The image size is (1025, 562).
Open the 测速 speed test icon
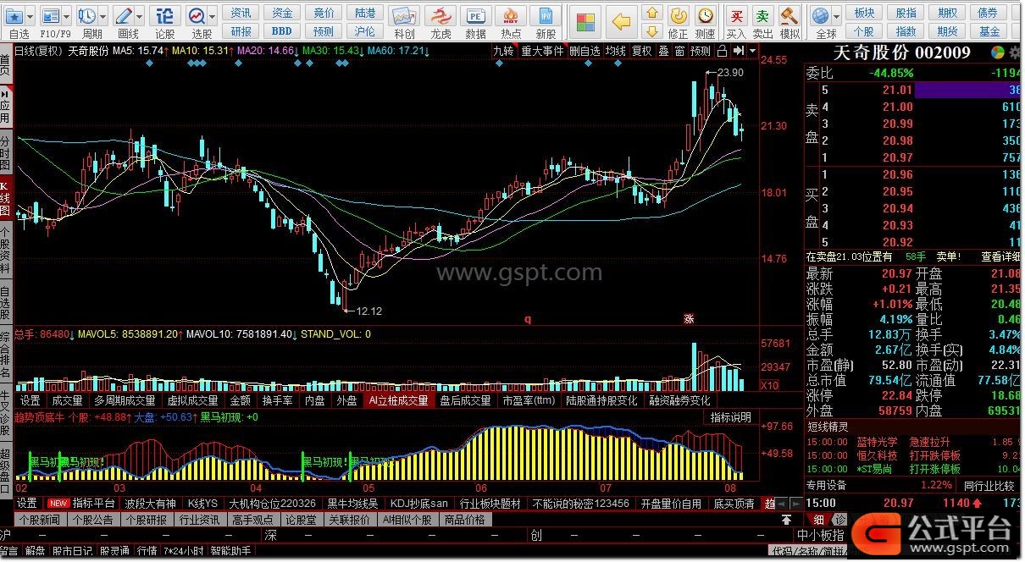pyautogui.click(x=705, y=16)
